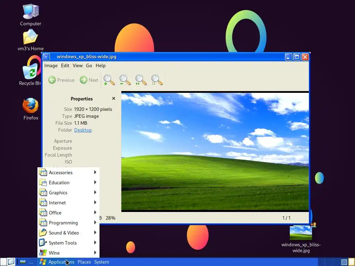
Task: Open the Sound & Video category icon
Action: tap(43, 232)
